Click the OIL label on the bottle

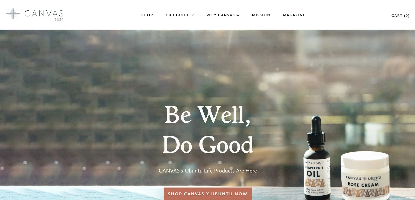[313, 174]
